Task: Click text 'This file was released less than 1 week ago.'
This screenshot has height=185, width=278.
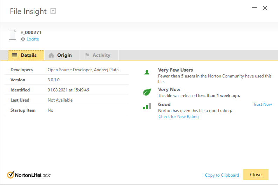Action: click(x=199, y=96)
